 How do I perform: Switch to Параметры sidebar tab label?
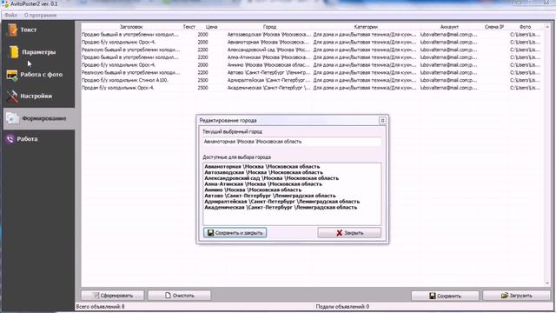point(38,52)
